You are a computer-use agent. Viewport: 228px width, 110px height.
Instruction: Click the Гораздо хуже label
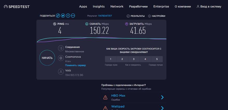111,65
